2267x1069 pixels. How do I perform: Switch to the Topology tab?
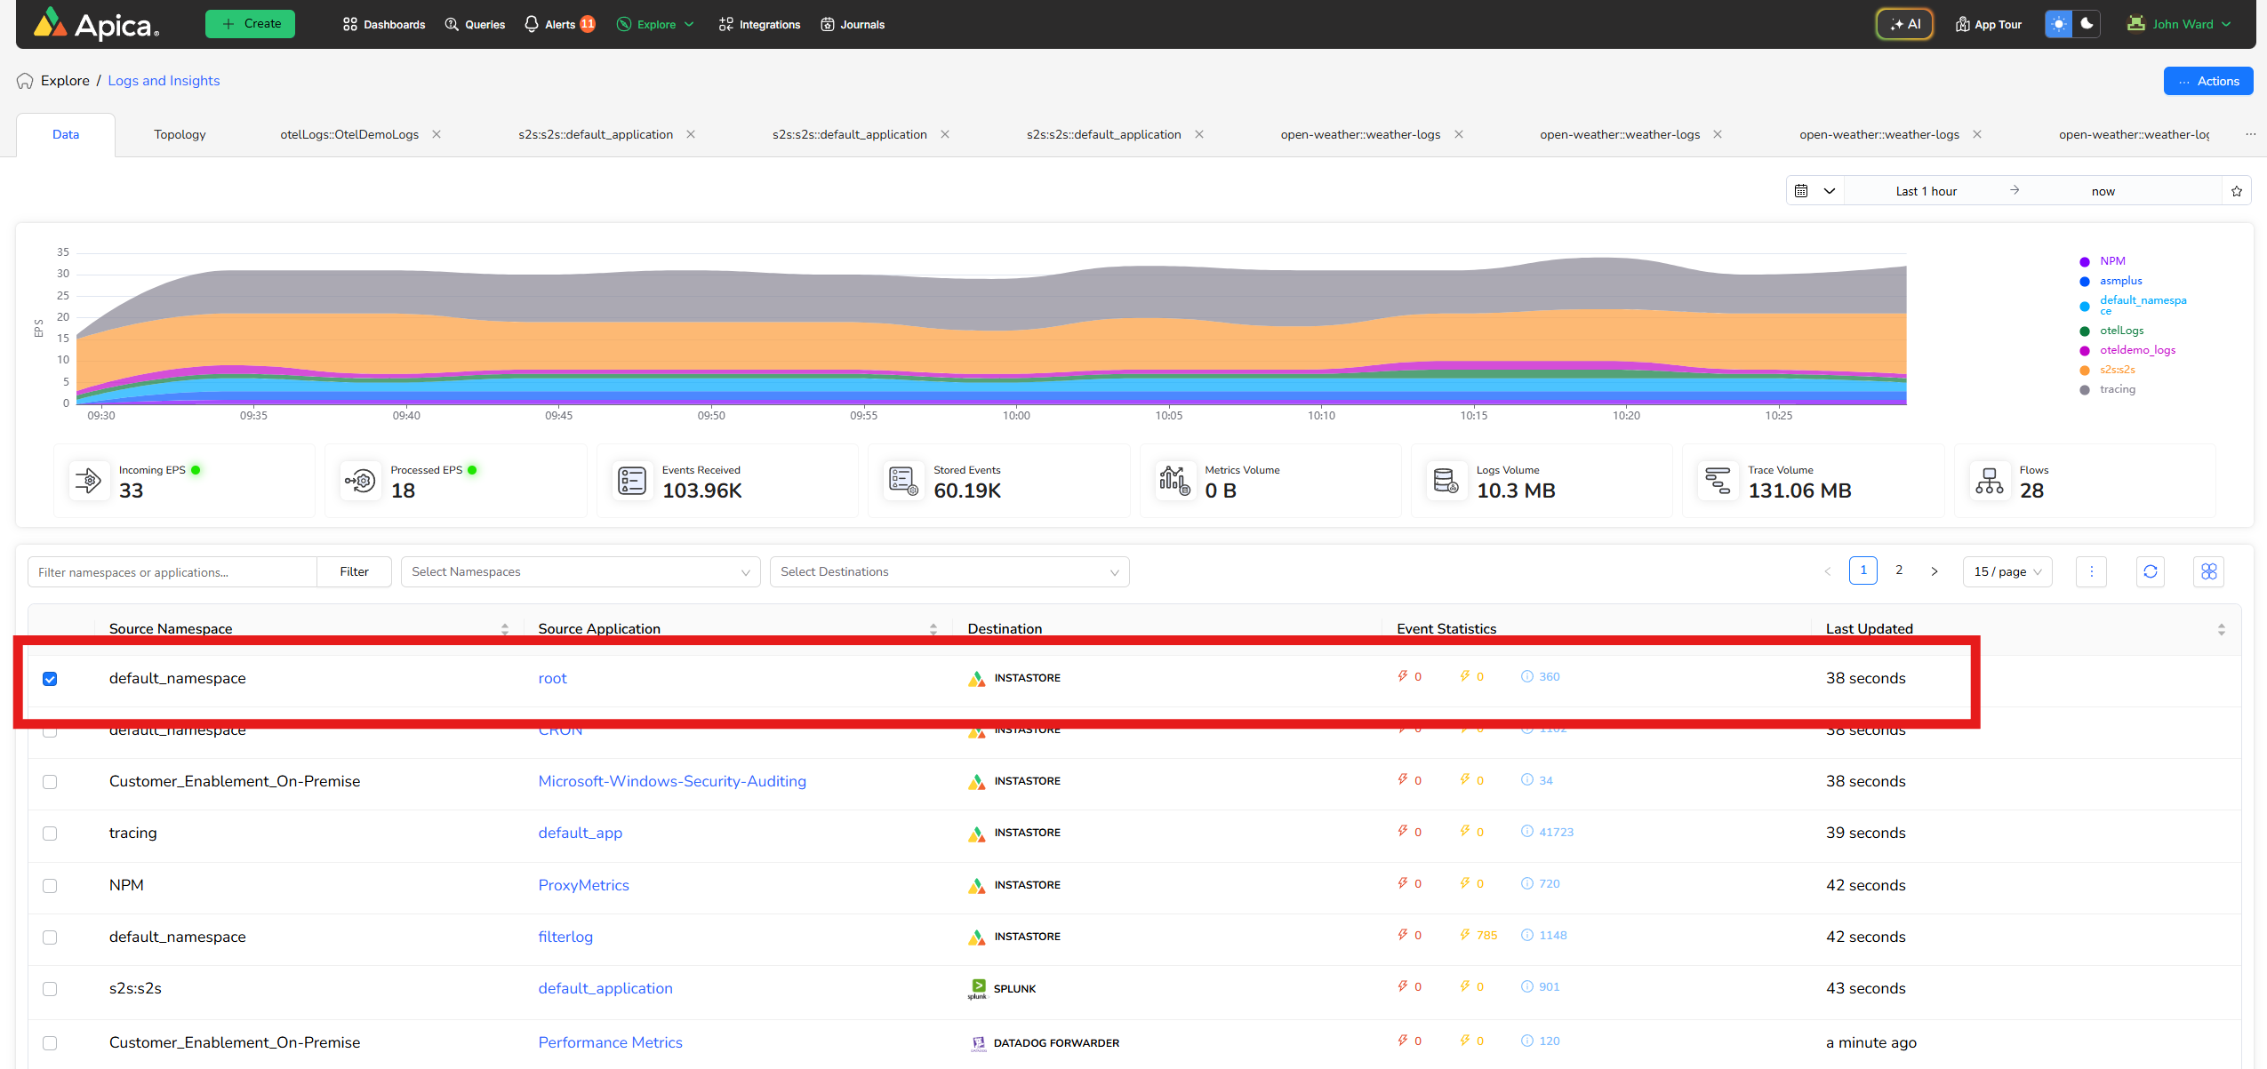coord(180,134)
